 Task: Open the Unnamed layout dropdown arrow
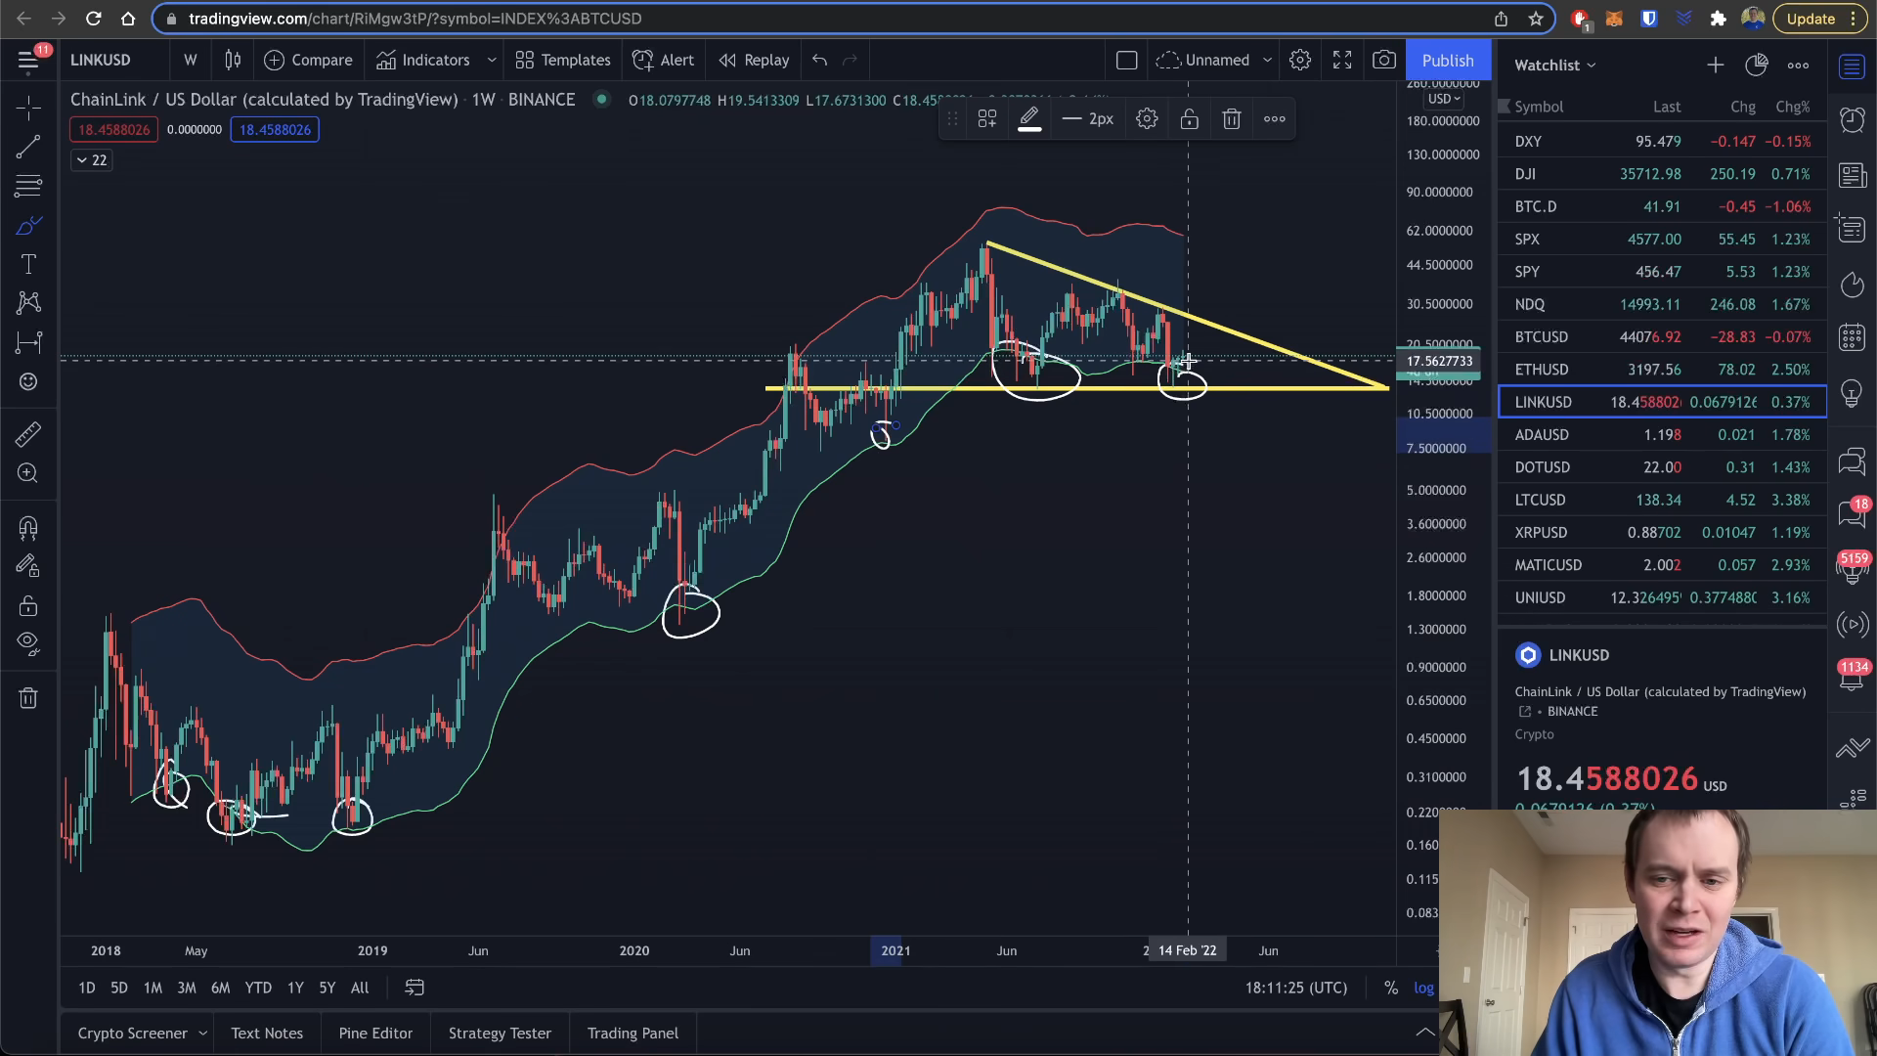[1267, 61]
